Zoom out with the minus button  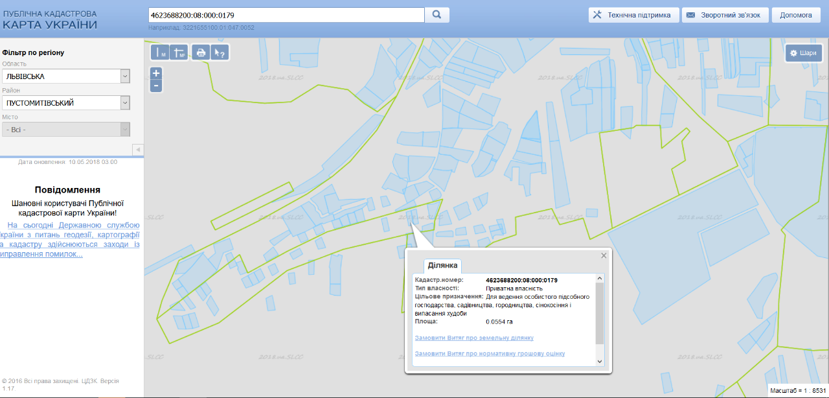point(156,86)
